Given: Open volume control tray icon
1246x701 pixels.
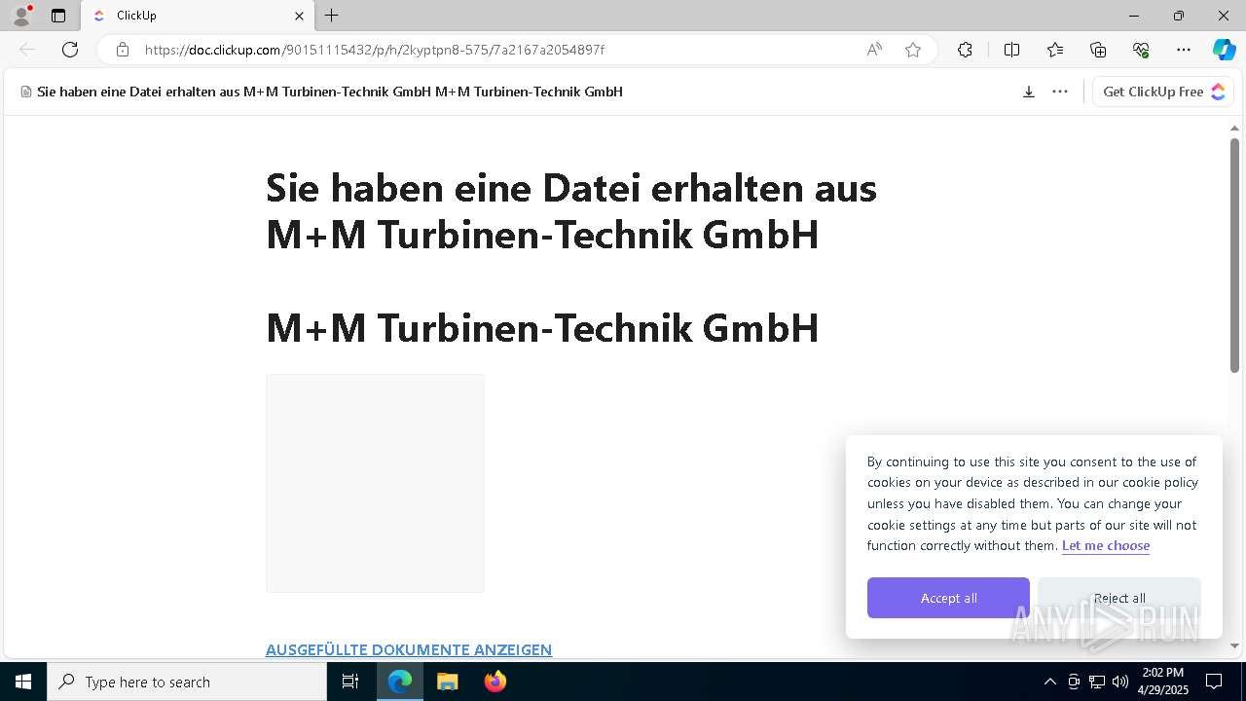Looking at the screenshot, I should [1120, 682].
